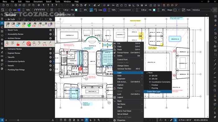Toggle Coordination Comments layer visibility

click(150, 82)
